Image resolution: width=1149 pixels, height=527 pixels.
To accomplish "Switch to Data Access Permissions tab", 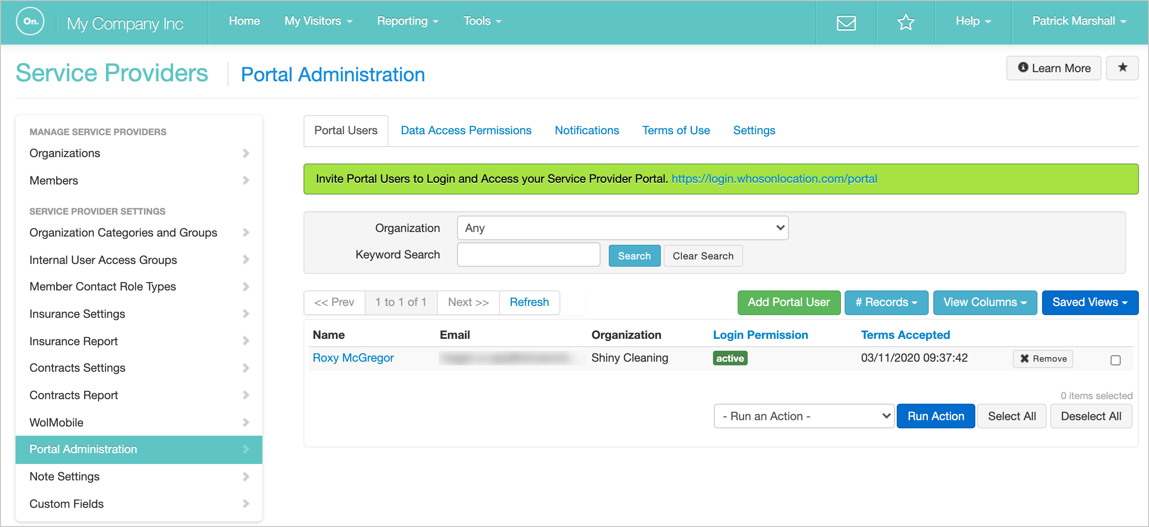I will click(x=466, y=131).
